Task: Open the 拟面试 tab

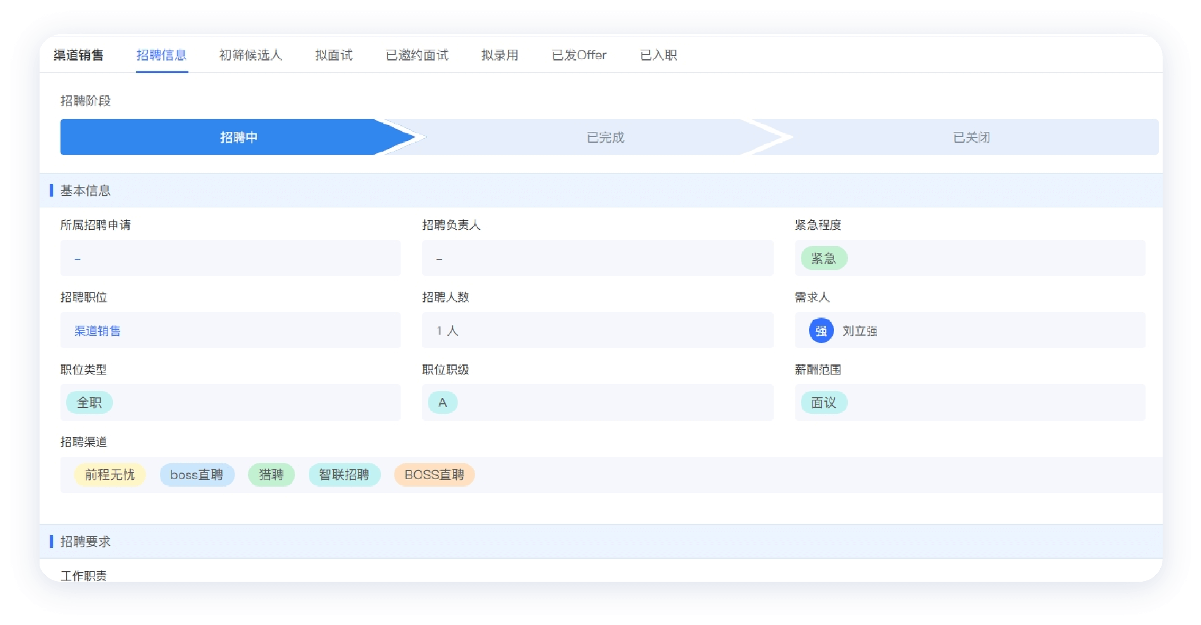Action: click(x=334, y=55)
